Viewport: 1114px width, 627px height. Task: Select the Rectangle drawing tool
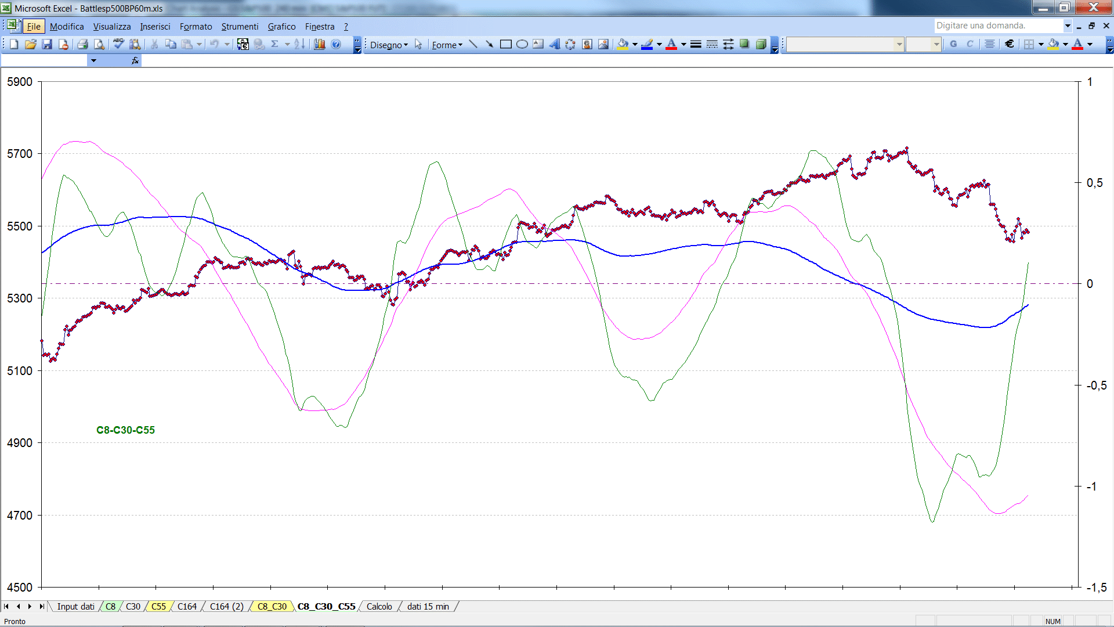[x=505, y=44]
